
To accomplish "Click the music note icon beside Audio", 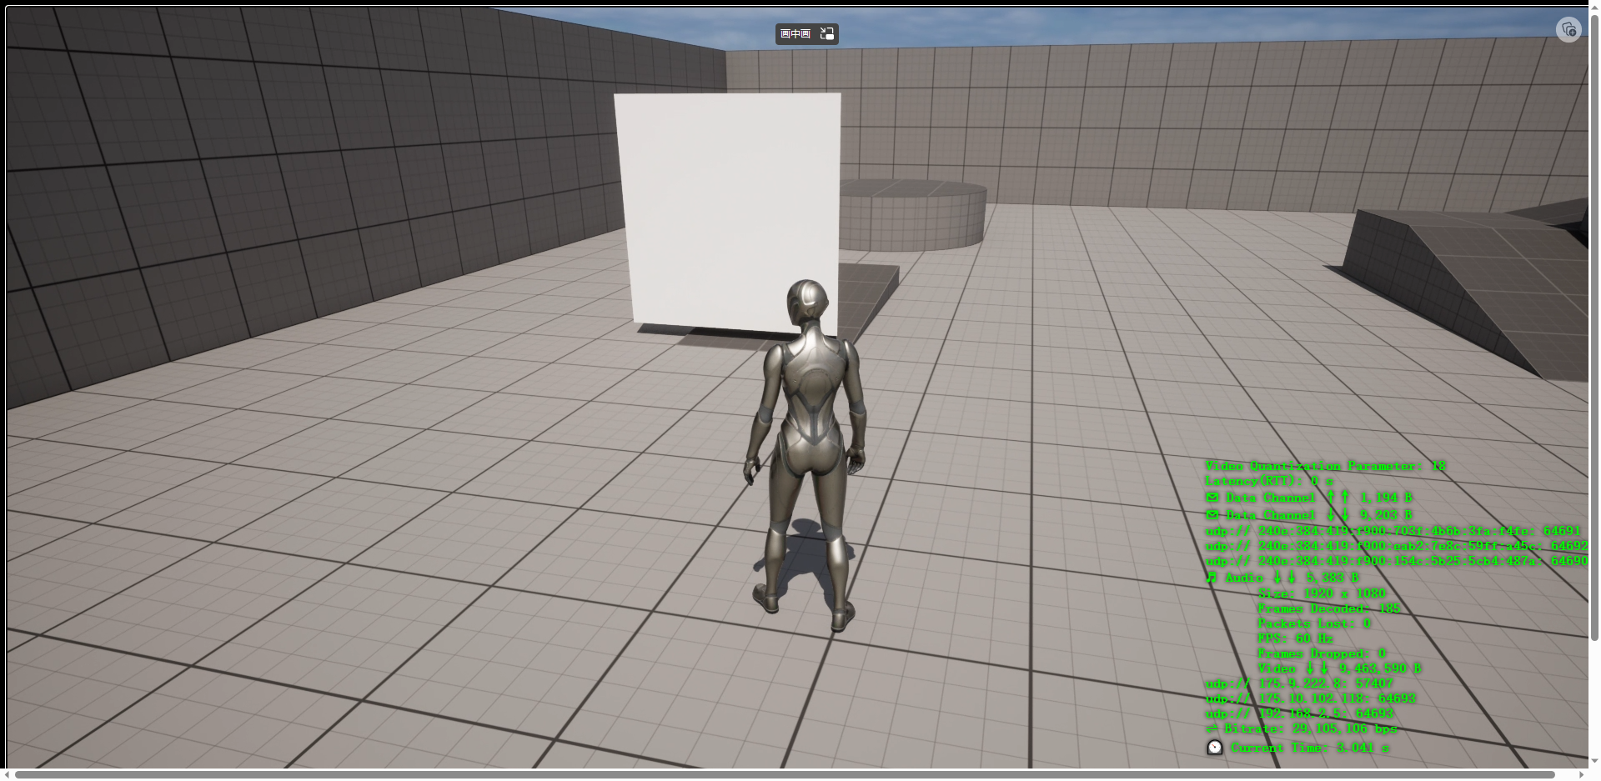I will point(1212,578).
